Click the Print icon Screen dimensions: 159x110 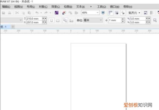(x=10, y=13)
